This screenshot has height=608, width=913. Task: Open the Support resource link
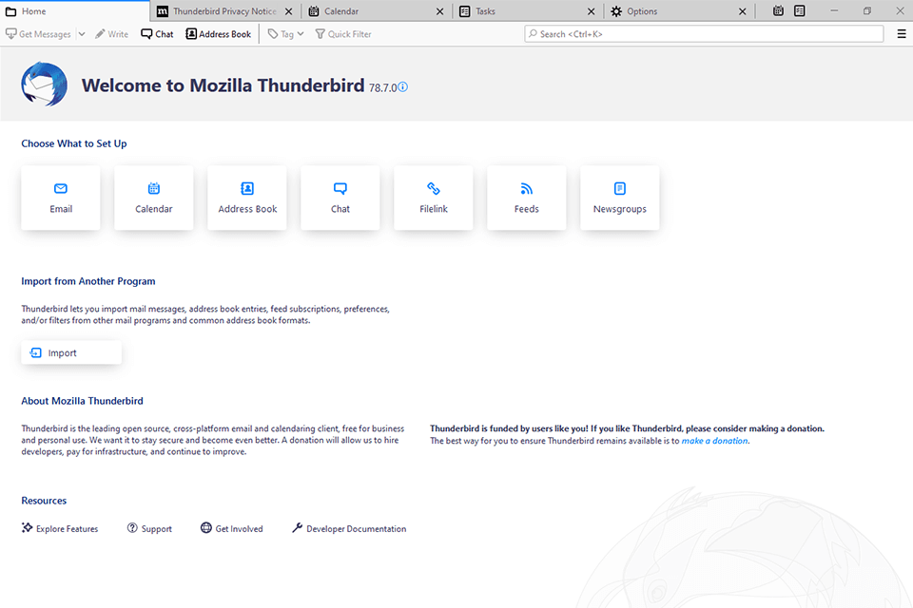pos(149,528)
